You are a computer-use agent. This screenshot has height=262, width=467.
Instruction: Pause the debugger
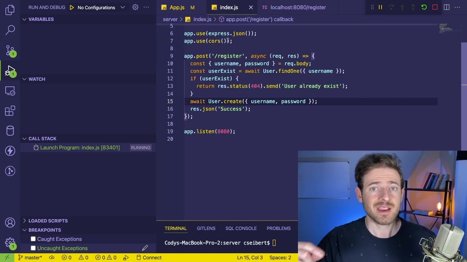point(380,7)
